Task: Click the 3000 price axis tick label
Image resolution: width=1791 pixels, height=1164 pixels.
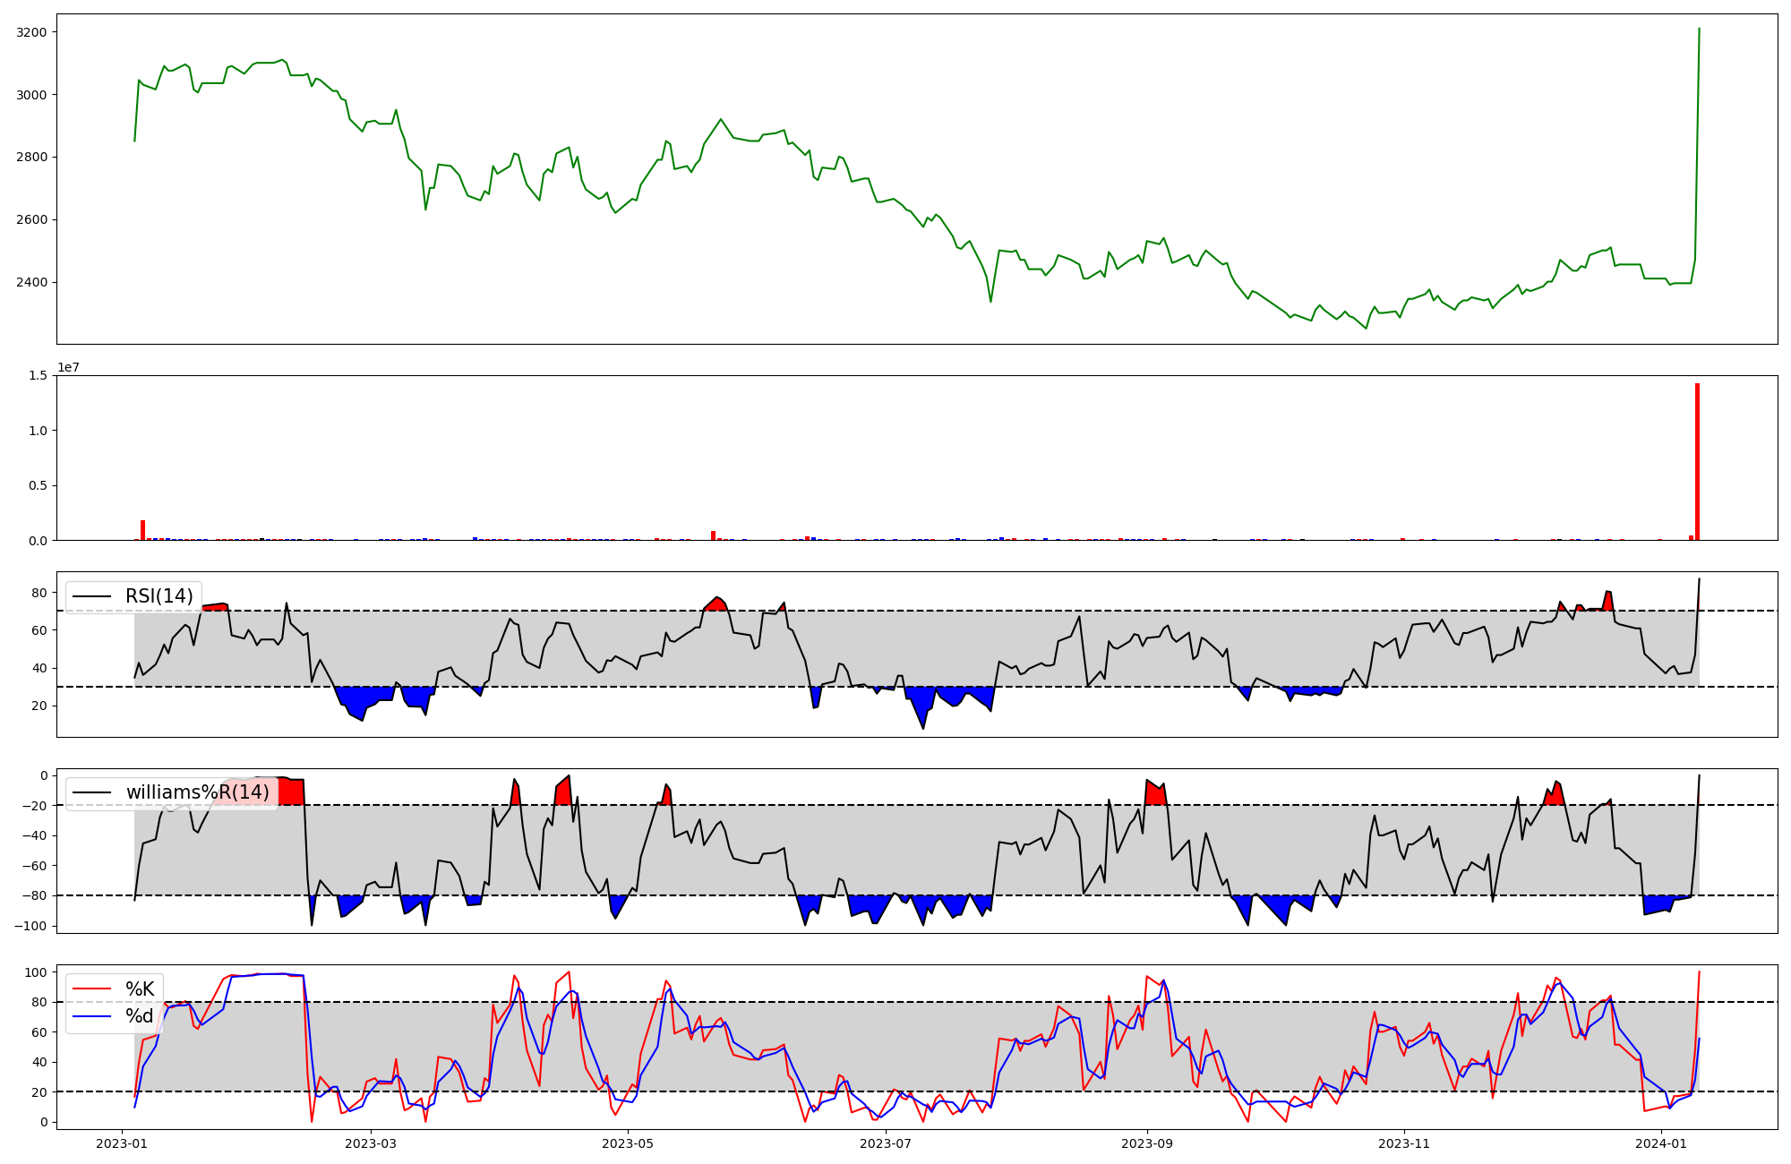Action: (x=32, y=95)
